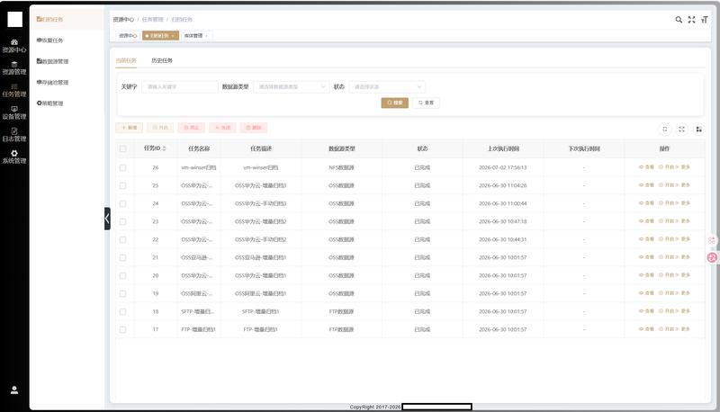
Task: Click the light floating icon above the pink one
Action: pos(712,240)
